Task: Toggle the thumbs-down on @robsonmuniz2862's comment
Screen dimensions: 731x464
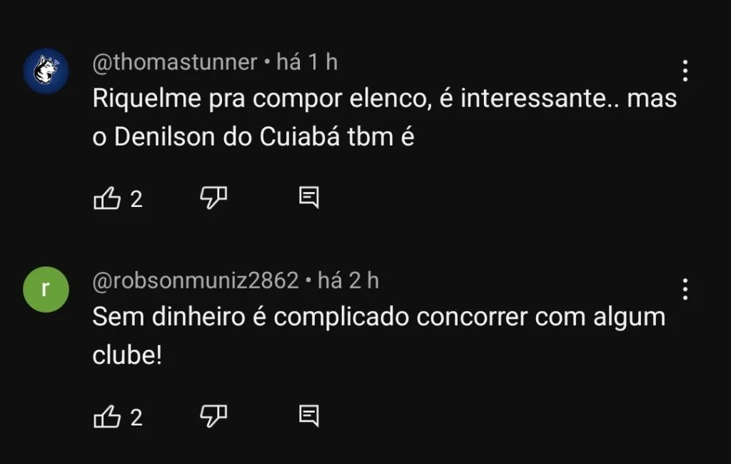Action: click(213, 416)
